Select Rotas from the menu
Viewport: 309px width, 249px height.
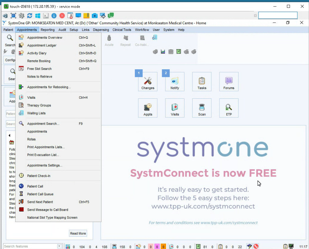point(58,139)
